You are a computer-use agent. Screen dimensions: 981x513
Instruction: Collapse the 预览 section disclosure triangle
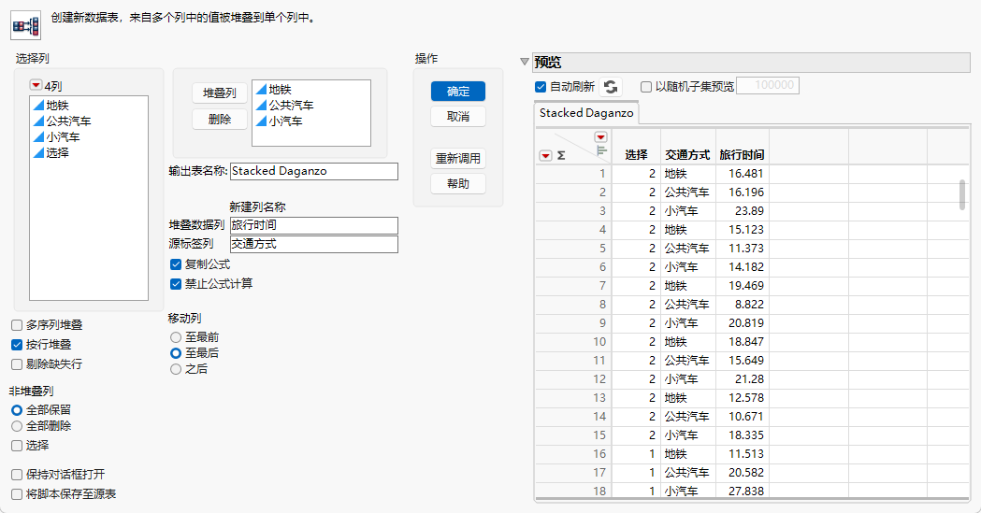525,62
